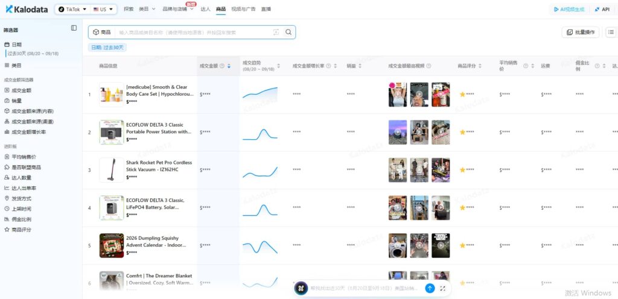This screenshot has width=618, height=299.
Task: Click 批量操作 button
Action: click(581, 33)
